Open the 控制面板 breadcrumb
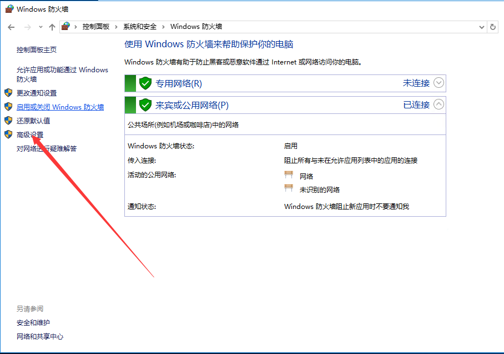The height and width of the screenshot is (354, 504). (x=96, y=27)
